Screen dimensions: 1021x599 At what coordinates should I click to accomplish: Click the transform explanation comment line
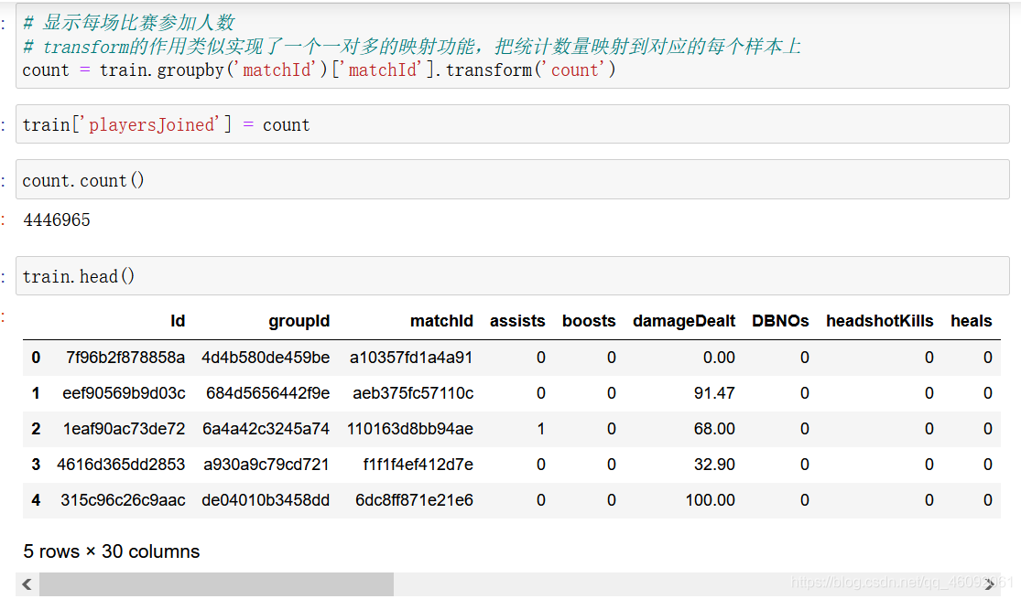click(x=411, y=46)
